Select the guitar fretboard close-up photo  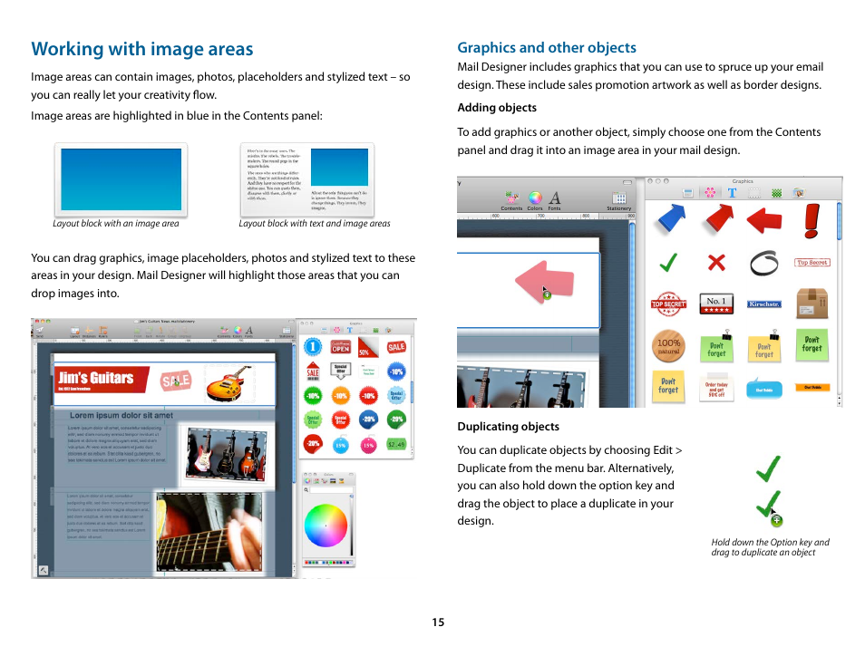pyautogui.click(x=209, y=532)
